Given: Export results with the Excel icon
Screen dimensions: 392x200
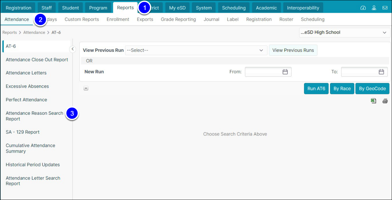Looking at the screenshot, I should [x=373, y=101].
